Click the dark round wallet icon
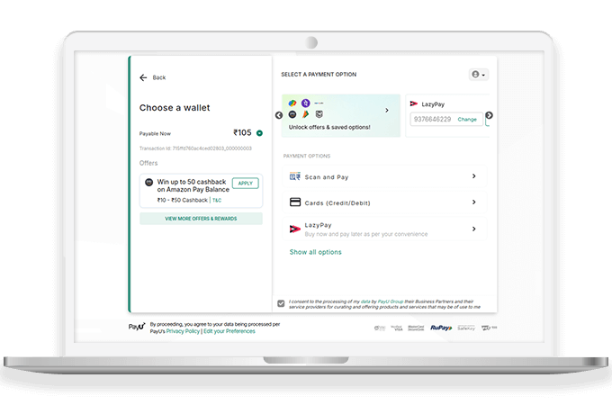 pyautogui.click(x=292, y=114)
